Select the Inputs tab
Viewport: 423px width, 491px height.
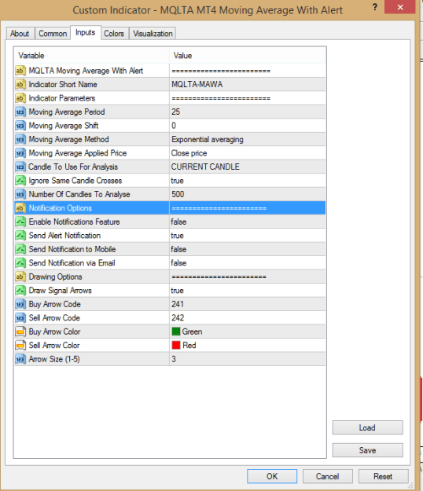pos(85,32)
